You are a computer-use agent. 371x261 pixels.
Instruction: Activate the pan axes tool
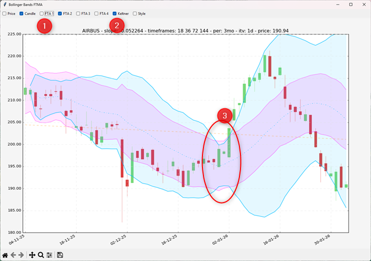click(32, 255)
